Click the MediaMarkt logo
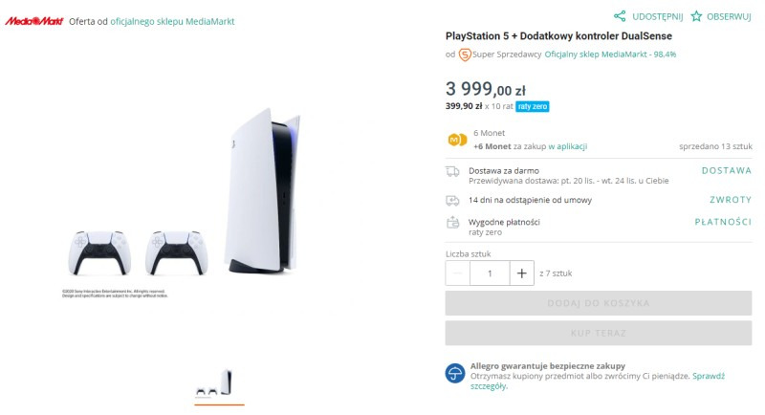The height and width of the screenshot is (415, 765). point(33,21)
